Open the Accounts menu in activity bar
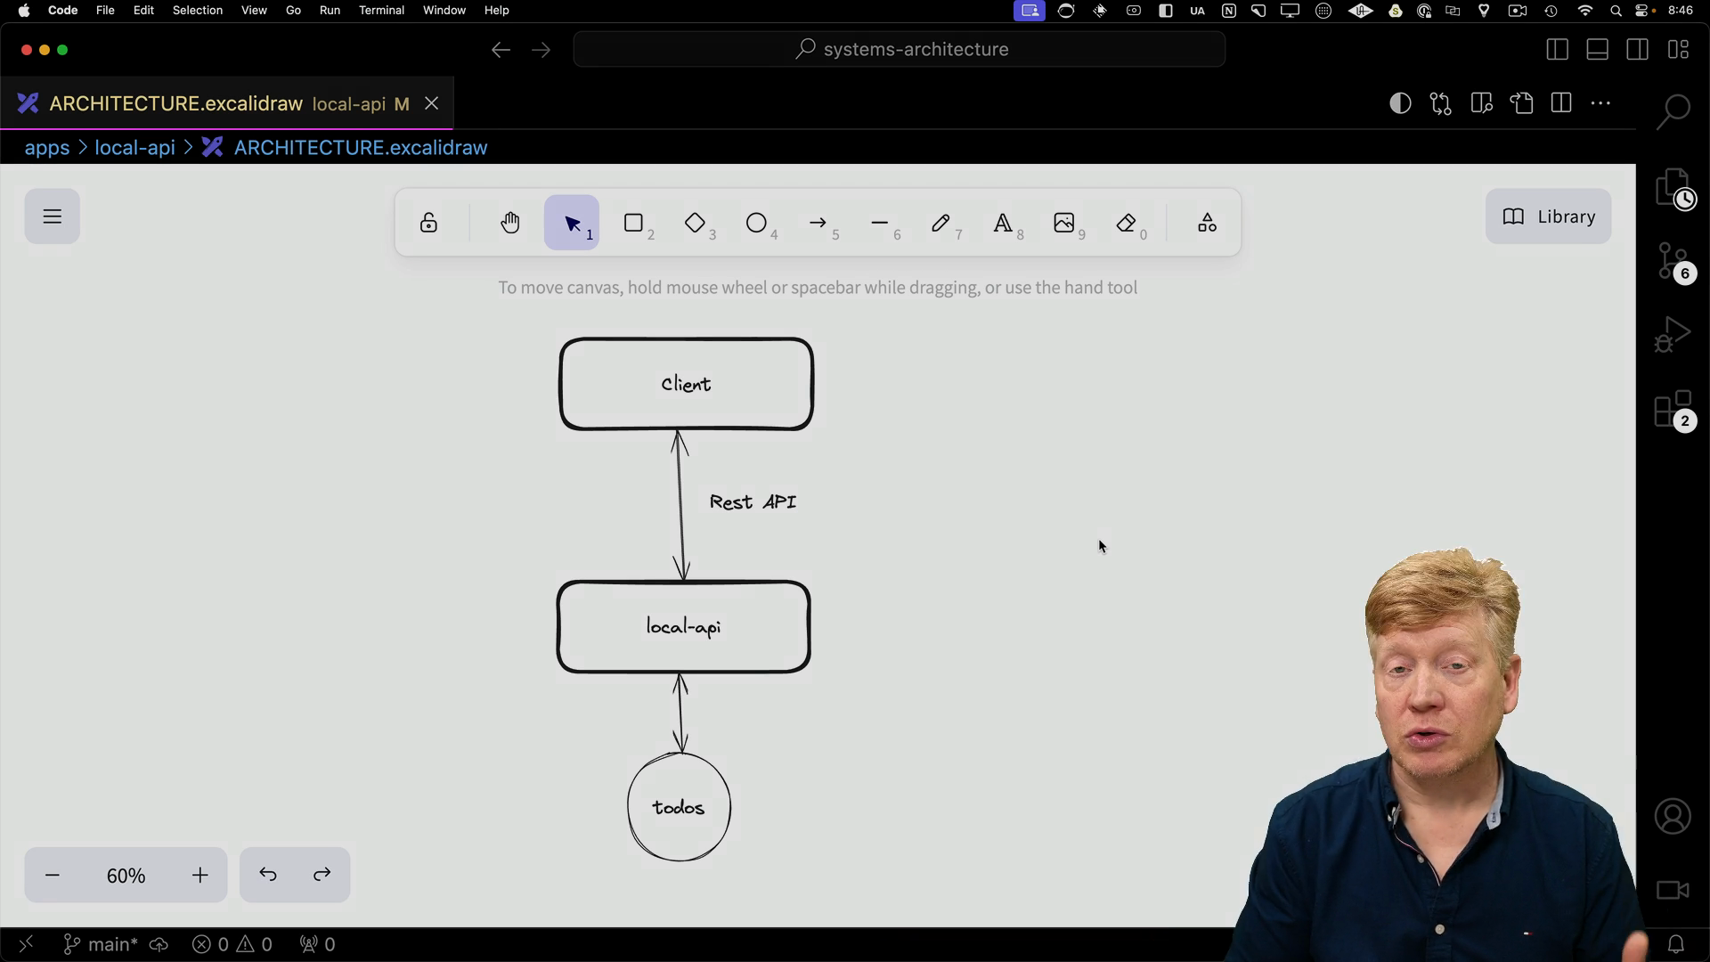The width and height of the screenshot is (1710, 962). (1673, 816)
